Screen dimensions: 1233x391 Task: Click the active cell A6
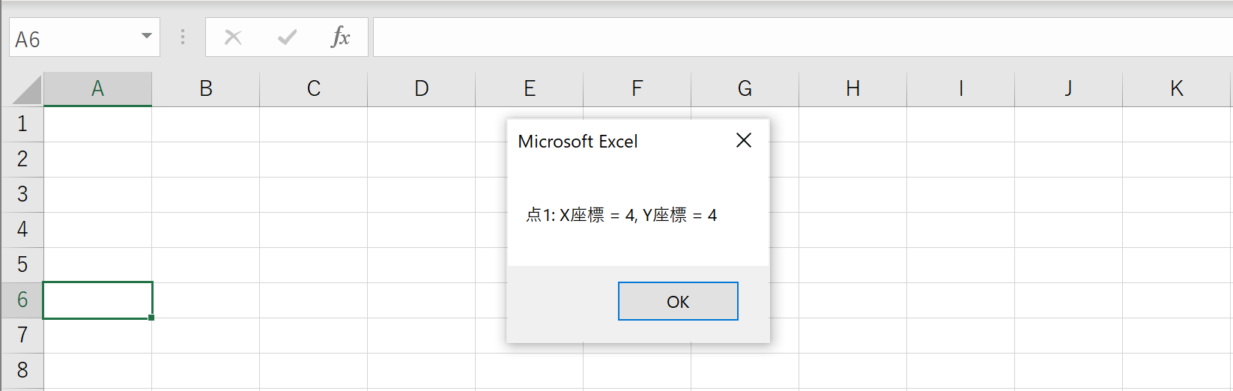[97, 300]
